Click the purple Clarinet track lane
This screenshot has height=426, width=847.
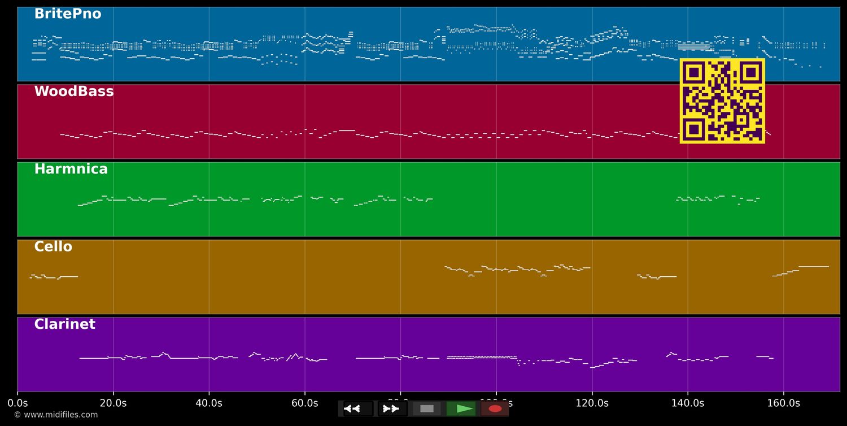click(429, 354)
